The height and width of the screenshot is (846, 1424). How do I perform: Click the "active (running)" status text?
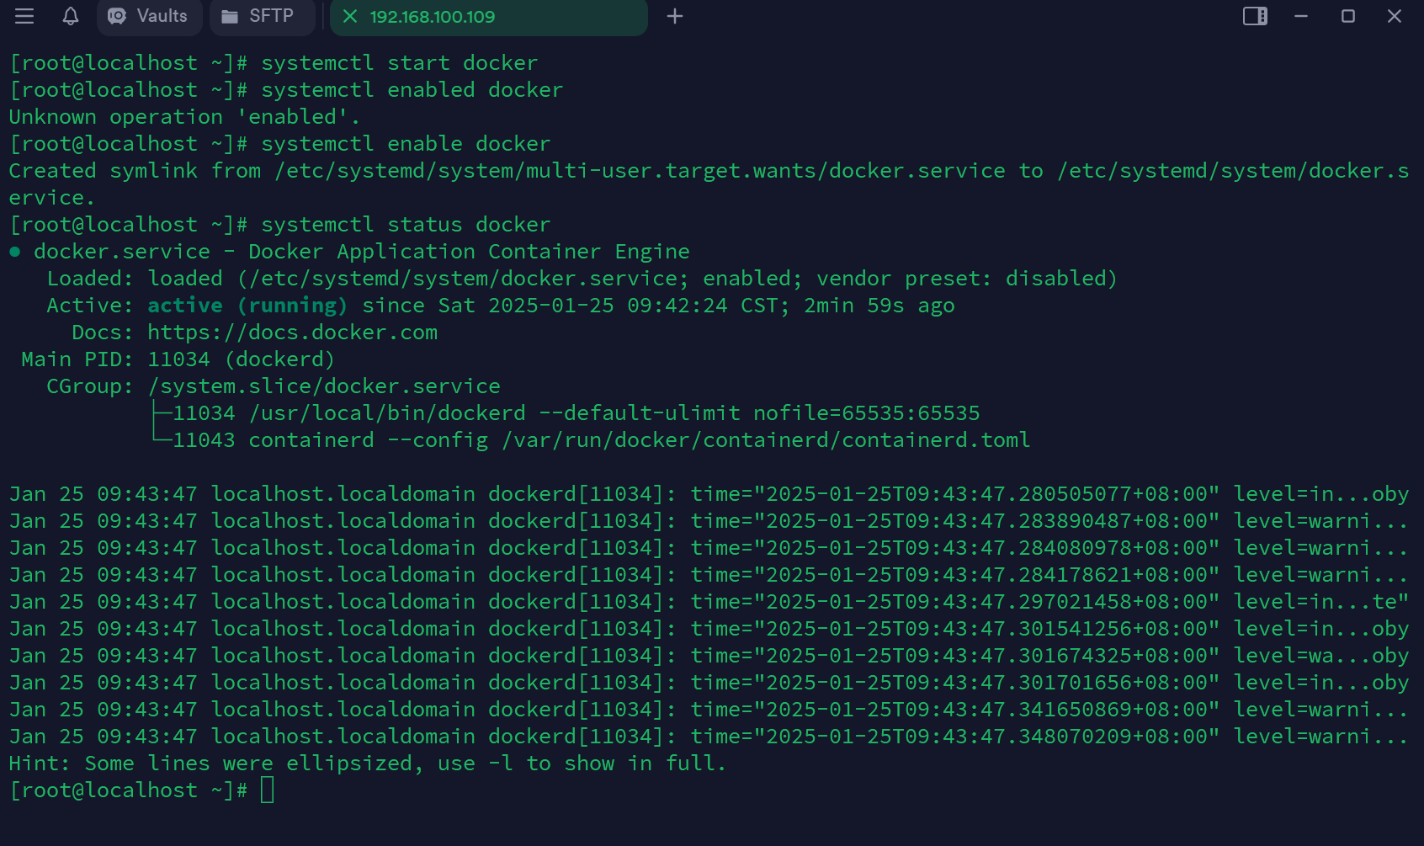tap(247, 306)
